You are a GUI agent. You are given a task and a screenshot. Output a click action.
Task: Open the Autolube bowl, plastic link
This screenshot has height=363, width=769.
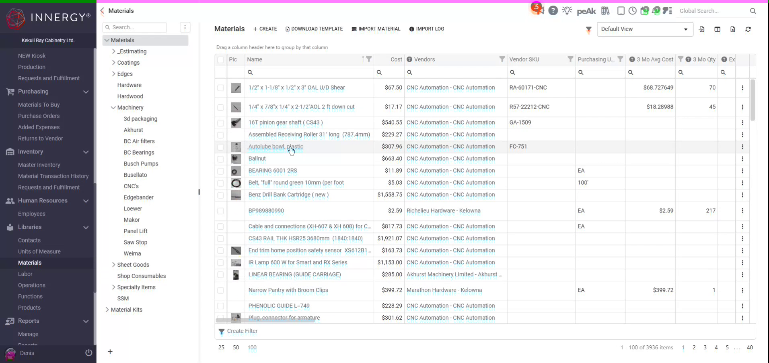point(276,147)
